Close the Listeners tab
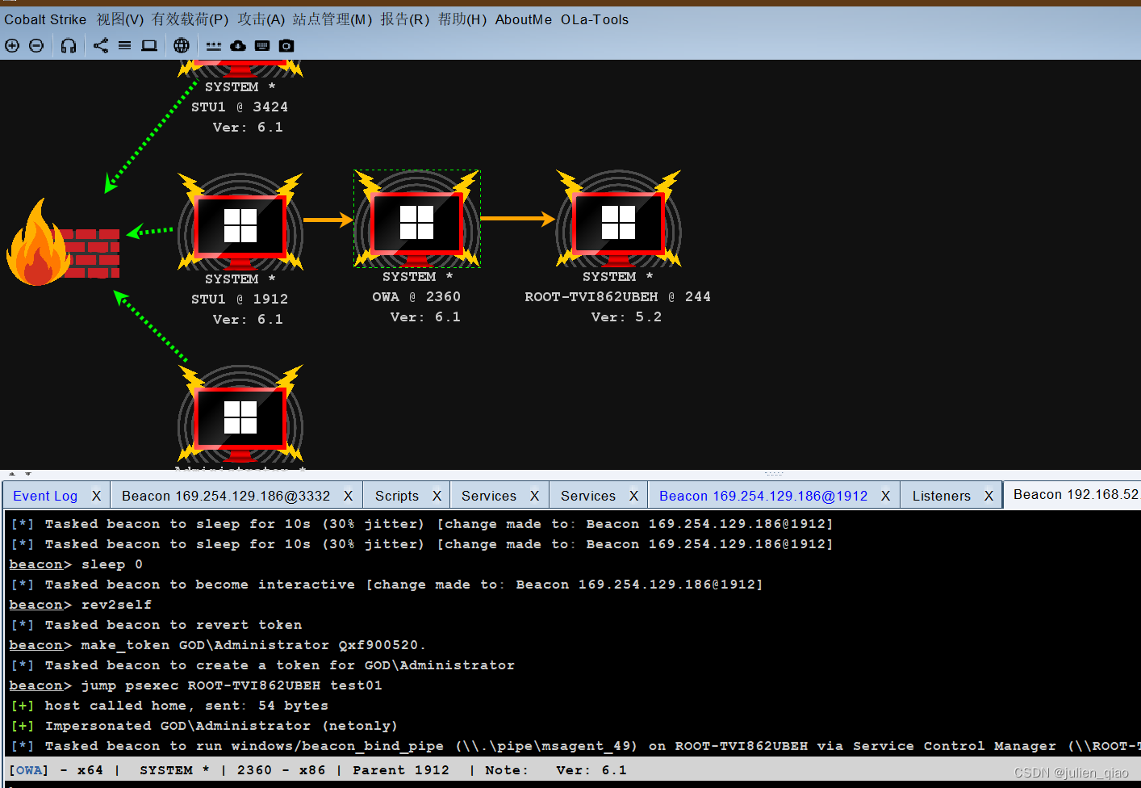The width and height of the screenshot is (1141, 788). pyautogui.click(x=988, y=496)
